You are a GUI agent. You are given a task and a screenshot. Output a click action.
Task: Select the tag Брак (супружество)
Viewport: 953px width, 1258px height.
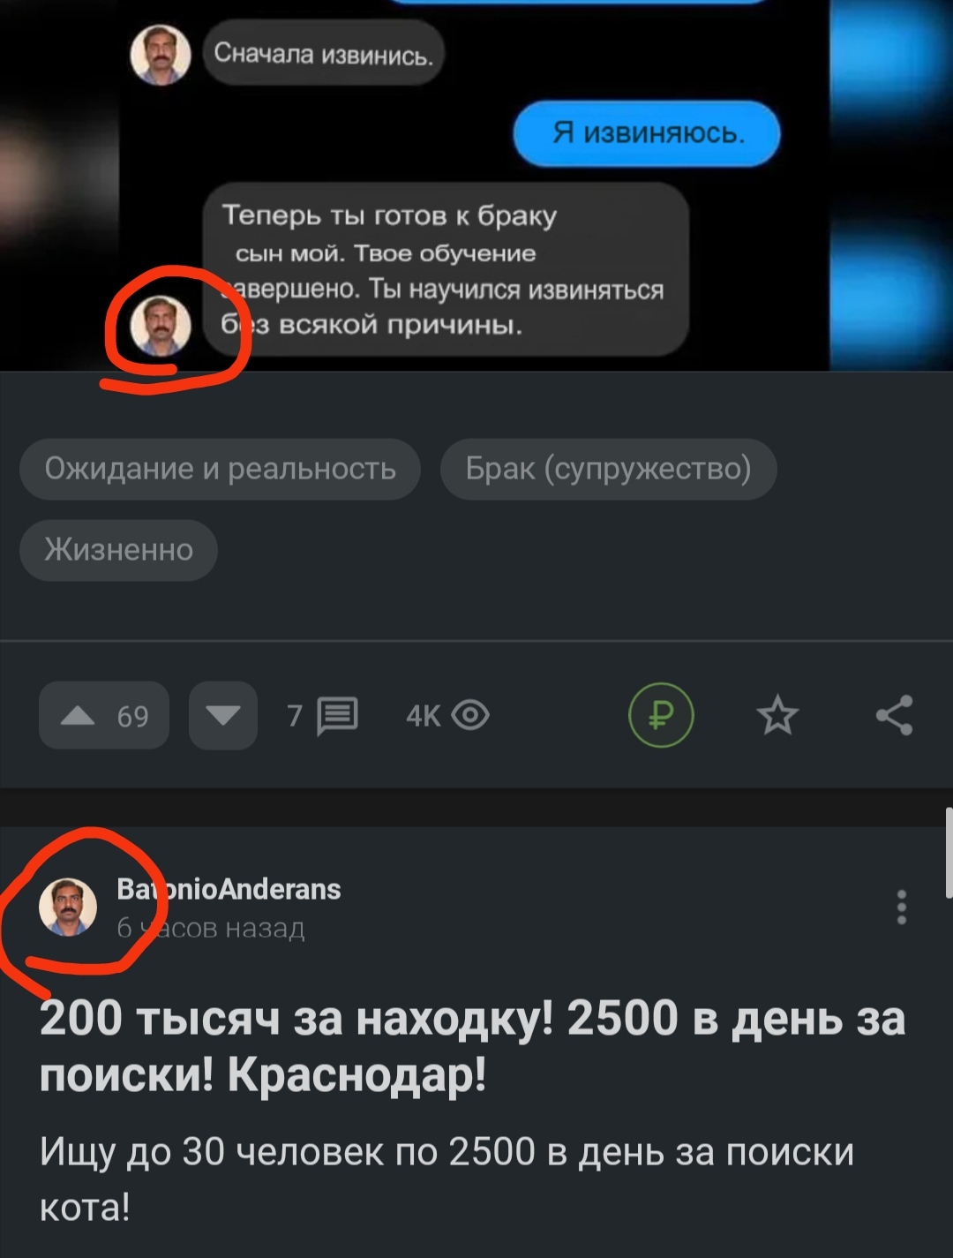point(608,469)
